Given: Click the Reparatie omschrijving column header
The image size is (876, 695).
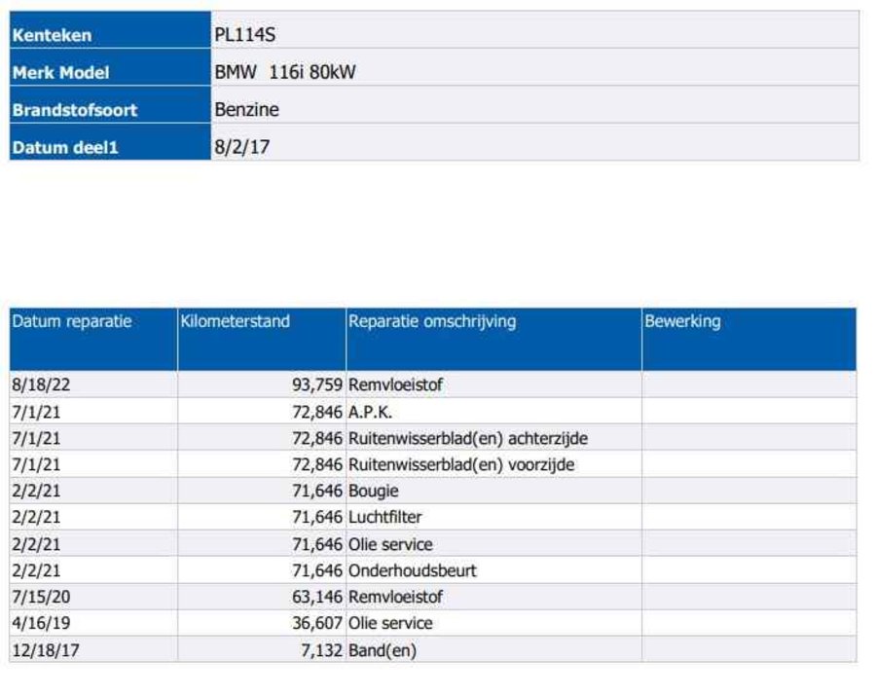Looking at the screenshot, I should [432, 322].
